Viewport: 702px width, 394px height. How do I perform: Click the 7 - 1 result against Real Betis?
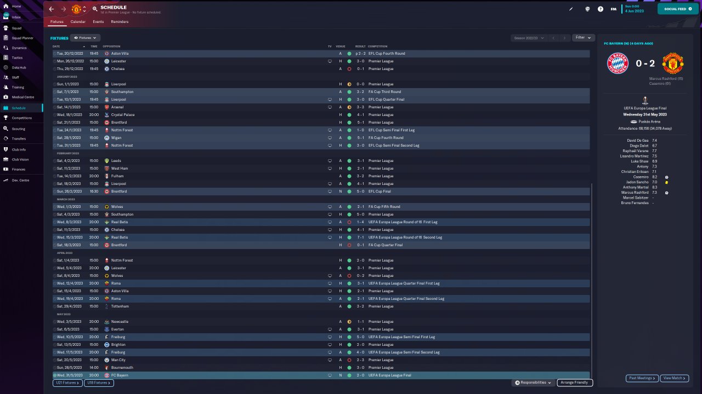(x=360, y=237)
